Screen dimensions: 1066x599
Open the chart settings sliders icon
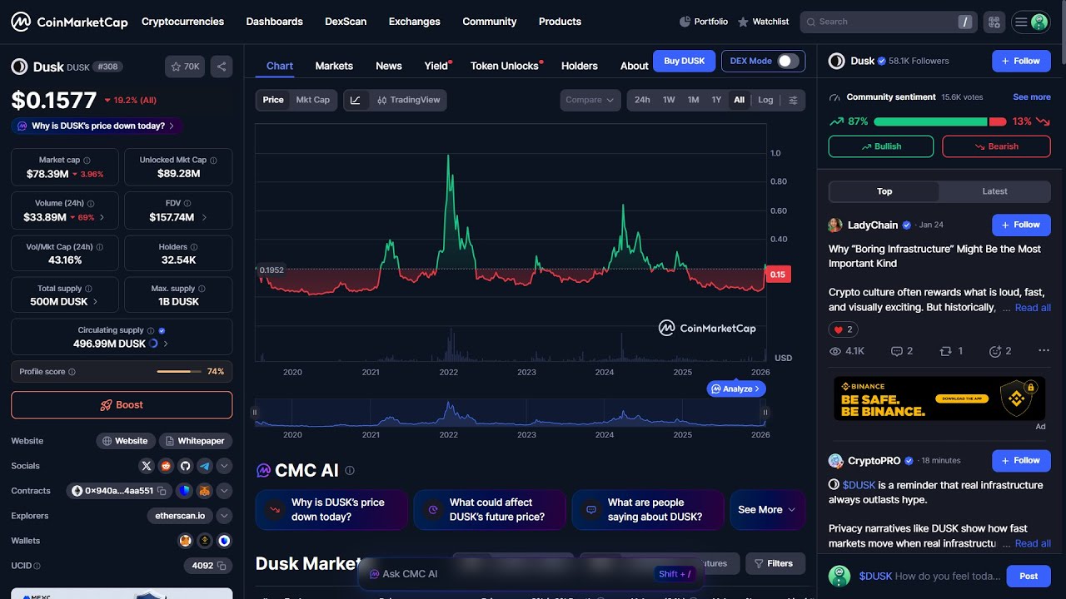point(793,100)
